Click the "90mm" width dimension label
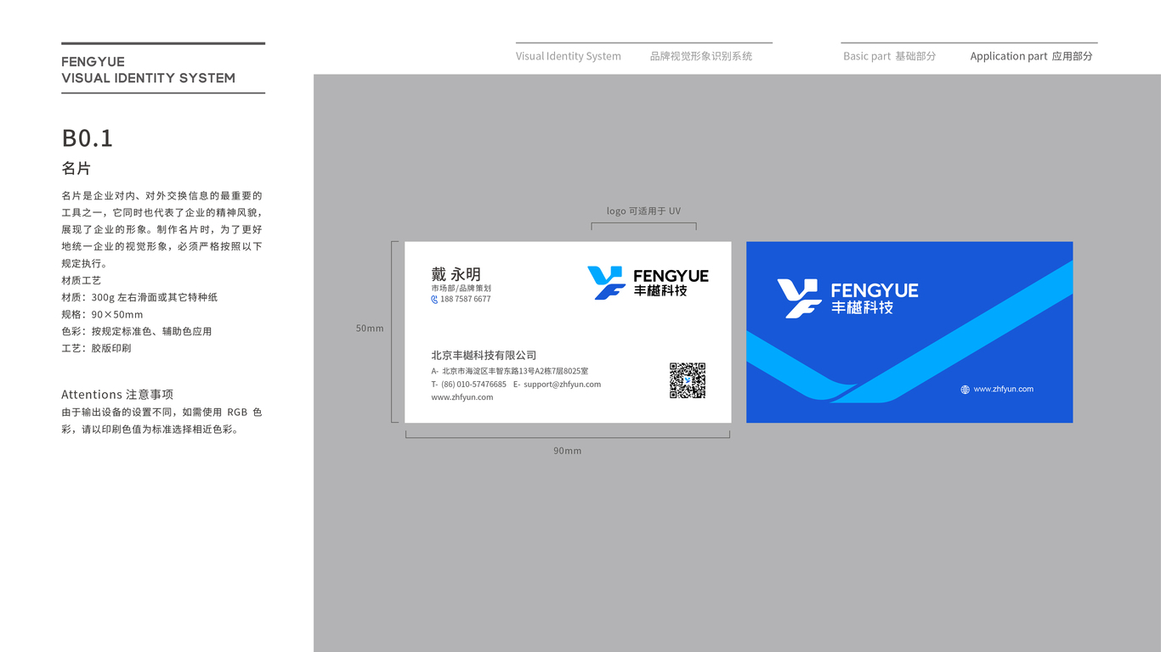Viewport: 1161px width, 652px height. (568, 451)
